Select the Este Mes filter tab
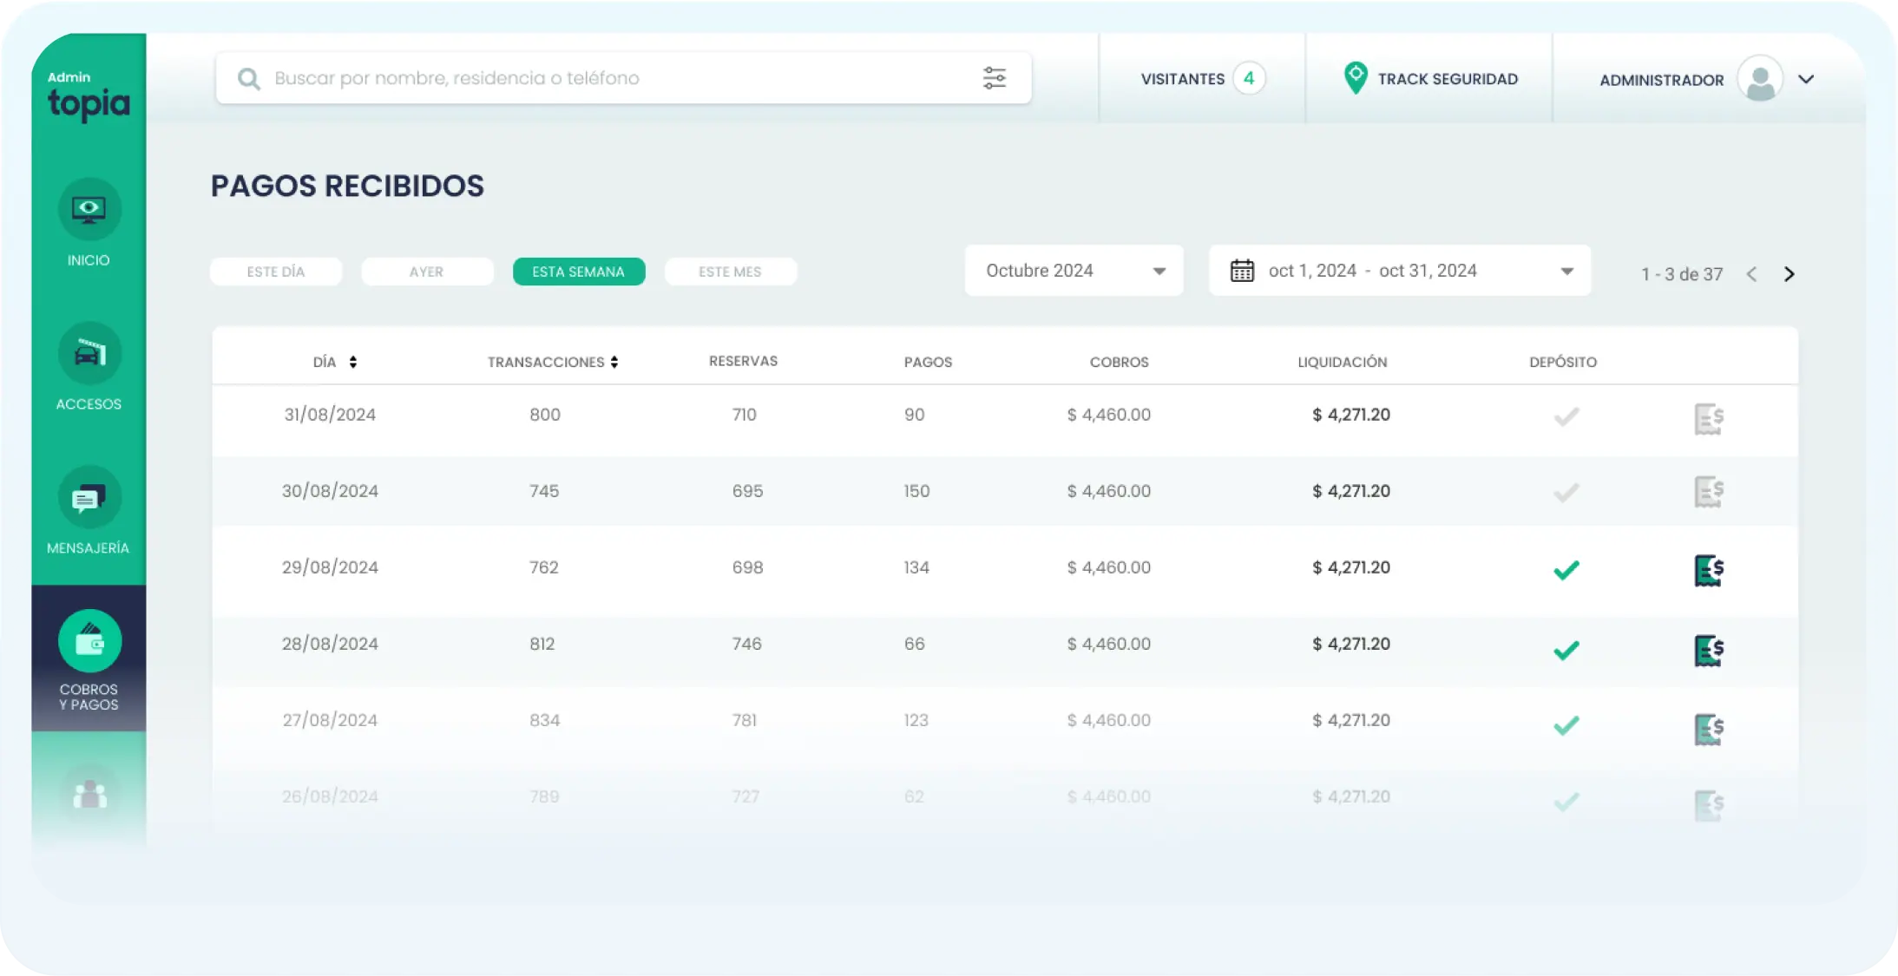The height and width of the screenshot is (976, 1898). tap(730, 272)
